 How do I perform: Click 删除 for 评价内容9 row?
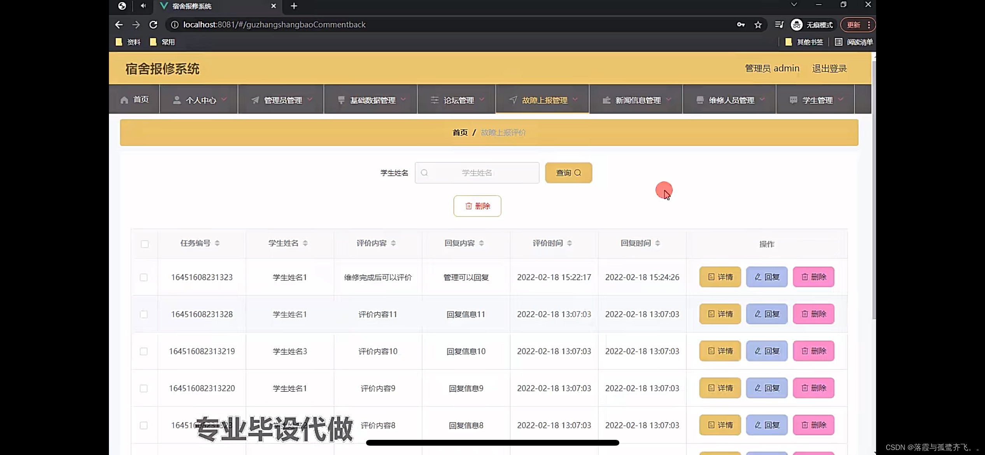pos(813,388)
